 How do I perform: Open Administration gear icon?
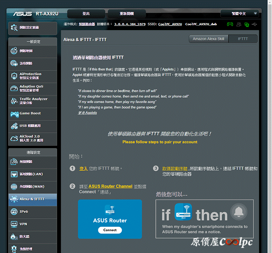(14, 249)
